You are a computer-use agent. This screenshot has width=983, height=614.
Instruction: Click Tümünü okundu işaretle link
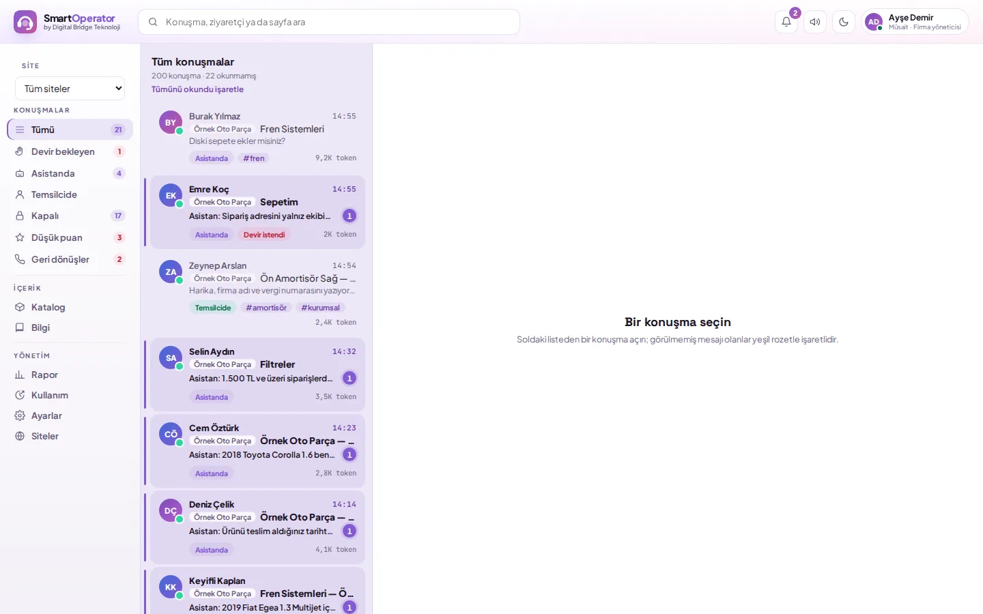pyautogui.click(x=197, y=89)
